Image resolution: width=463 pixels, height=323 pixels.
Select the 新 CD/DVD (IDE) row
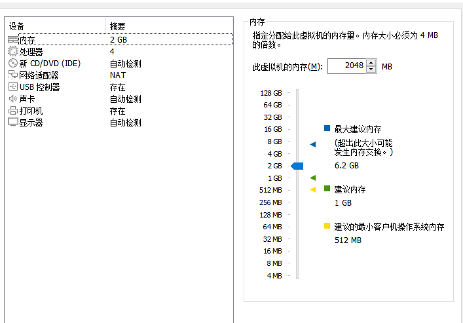(x=119, y=64)
